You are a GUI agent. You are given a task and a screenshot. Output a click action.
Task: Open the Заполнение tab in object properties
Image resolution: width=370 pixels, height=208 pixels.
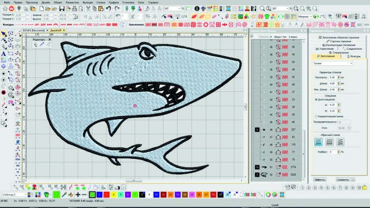pos(326,57)
